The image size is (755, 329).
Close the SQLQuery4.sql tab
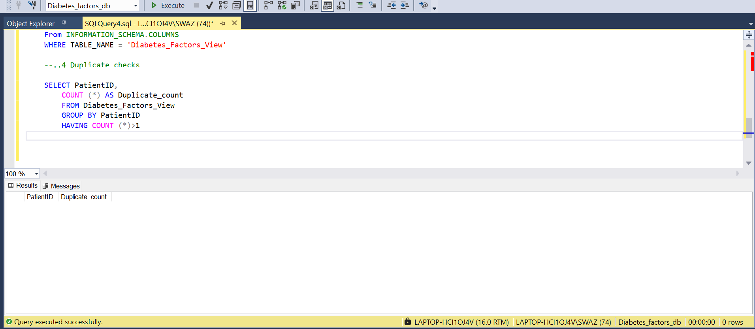[234, 23]
